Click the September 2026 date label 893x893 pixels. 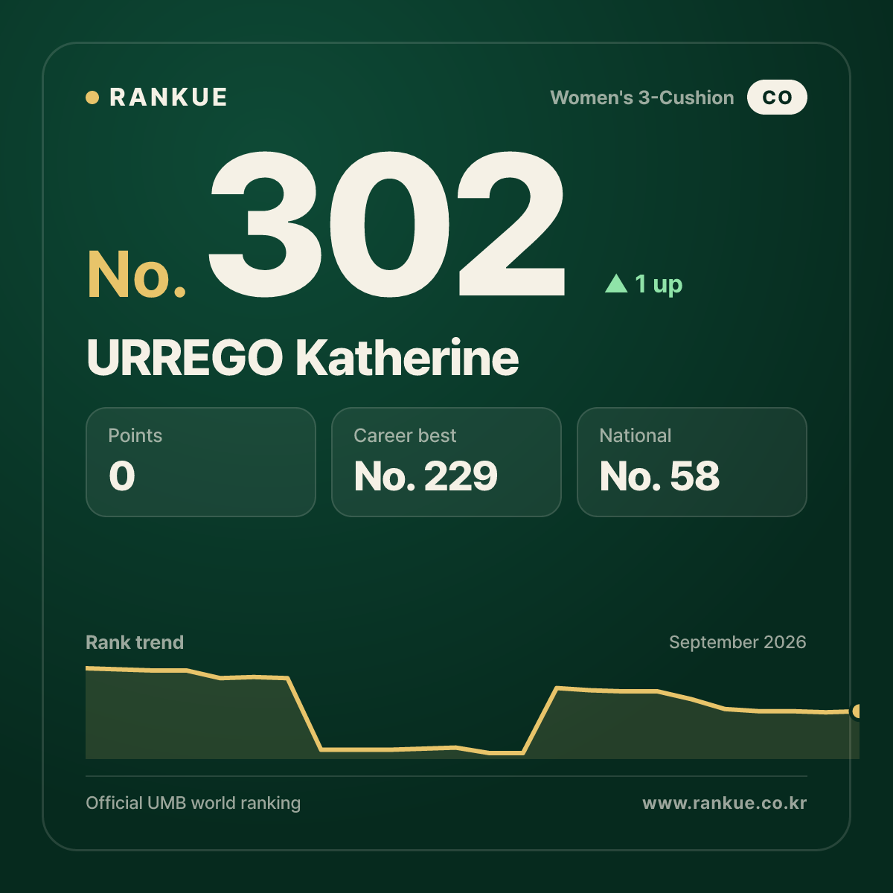(x=737, y=642)
